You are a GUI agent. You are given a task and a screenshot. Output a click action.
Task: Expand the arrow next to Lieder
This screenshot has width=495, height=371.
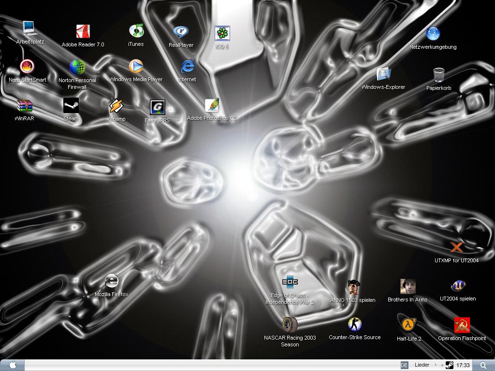(x=436, y=365)
